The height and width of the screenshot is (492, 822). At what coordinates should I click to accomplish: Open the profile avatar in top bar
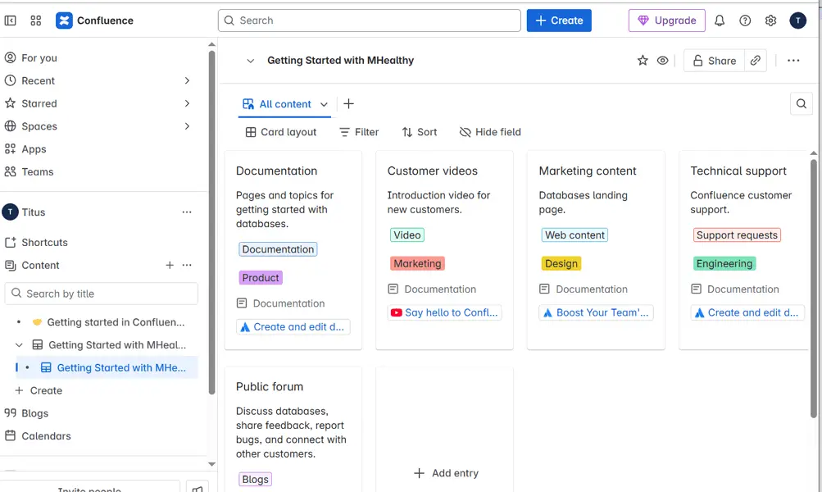tap(797, 20)
